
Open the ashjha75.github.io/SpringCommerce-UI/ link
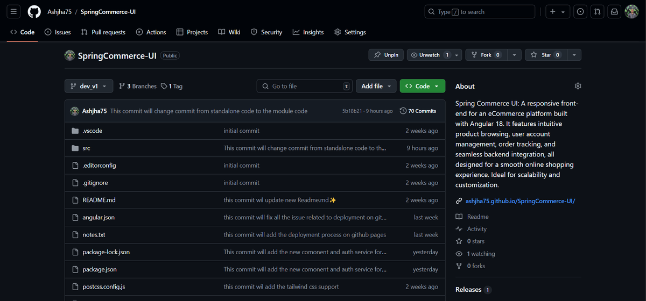point(520,201)
